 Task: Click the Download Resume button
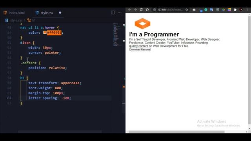(140, 50)
